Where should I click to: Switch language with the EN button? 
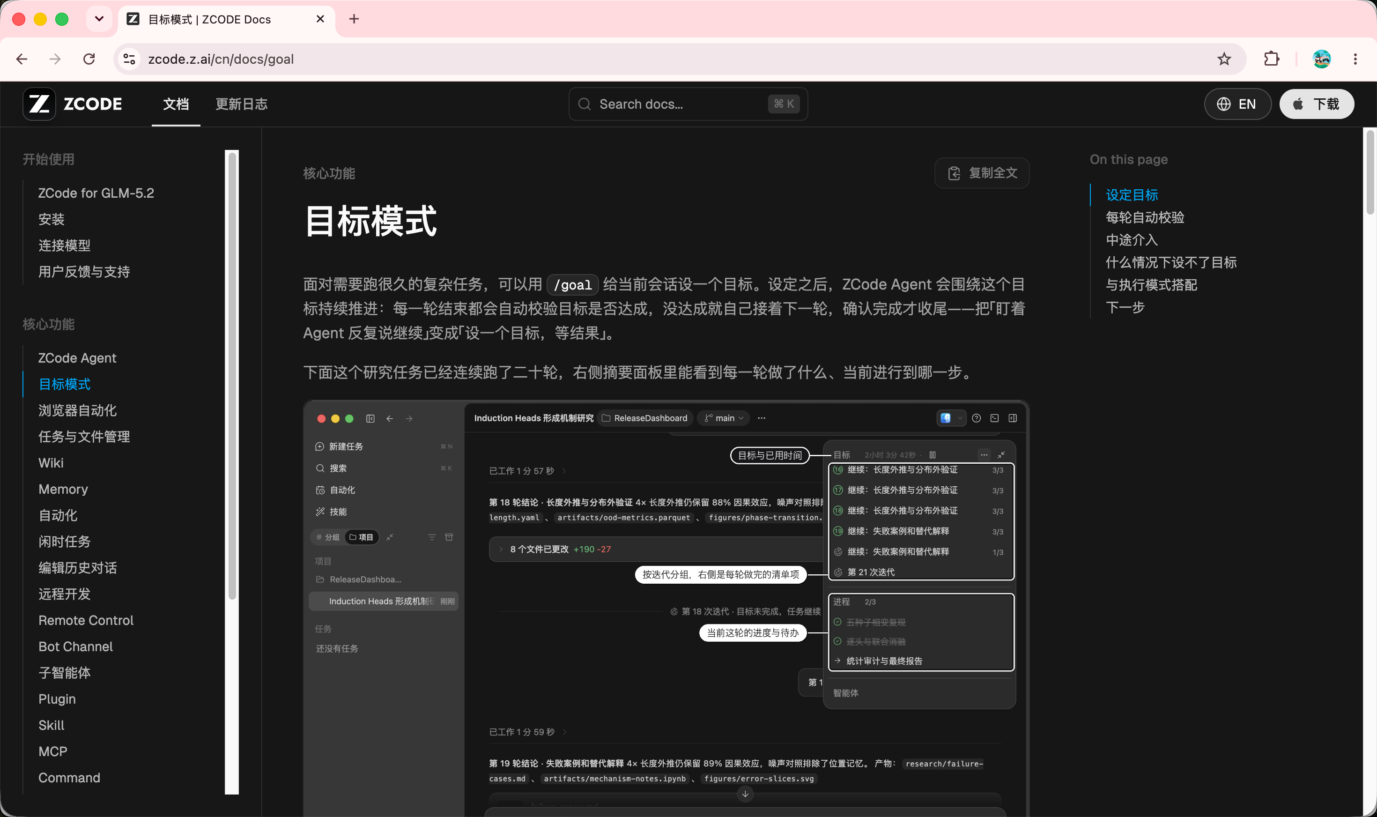pos(1237,104)
